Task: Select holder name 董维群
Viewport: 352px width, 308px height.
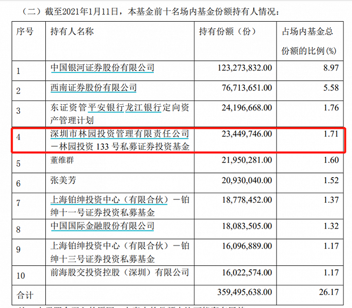Action: [62, 160]
